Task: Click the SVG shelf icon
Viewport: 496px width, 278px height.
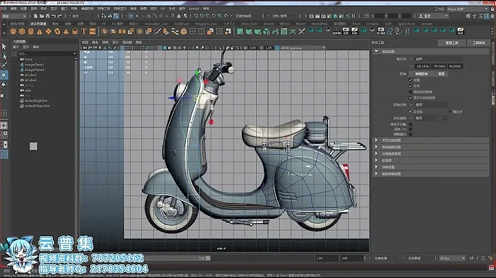Action: [93, 32]
